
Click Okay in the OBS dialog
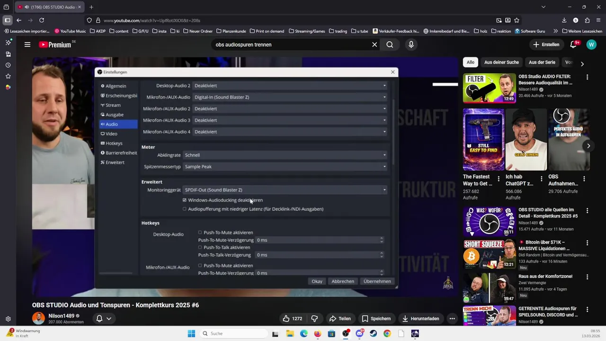click(x=317, y=281)
